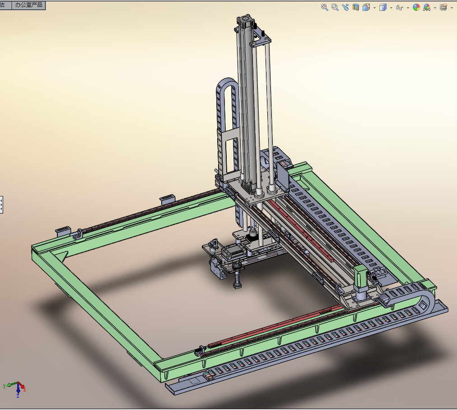Expand the Apply Scene dropdown arrow

click(435, 8)
